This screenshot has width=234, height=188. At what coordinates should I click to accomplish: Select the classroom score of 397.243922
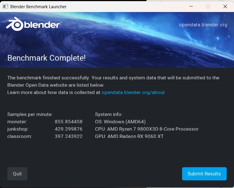[x=69, y=136]
